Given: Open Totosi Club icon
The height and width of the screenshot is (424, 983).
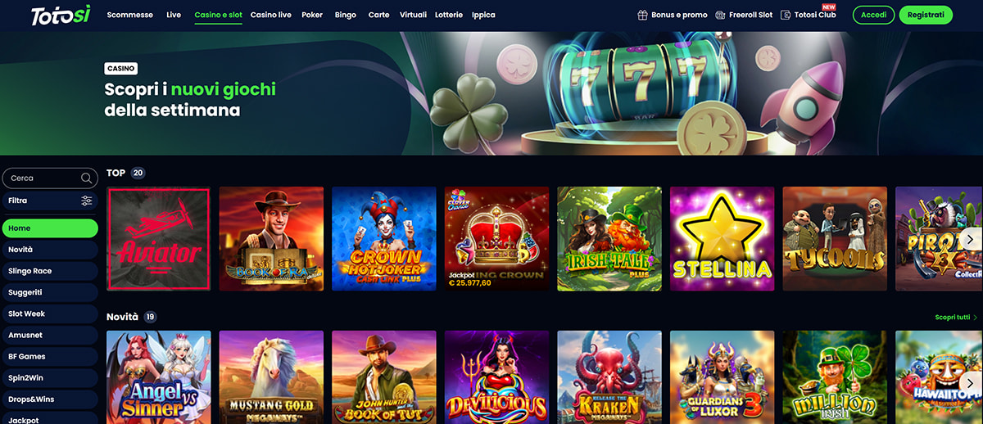Looking at the screenshot, I should tap(786, 15).
